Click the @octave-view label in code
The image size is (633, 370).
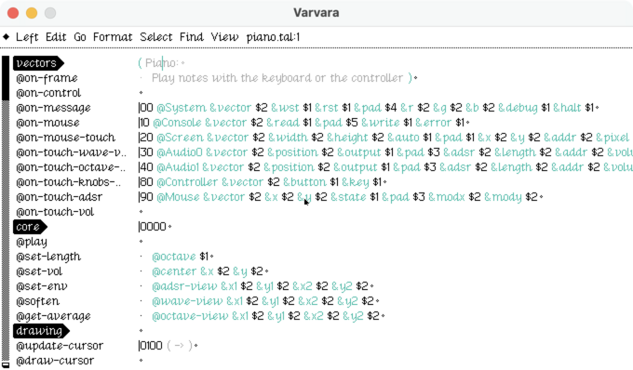coord(190,317)
